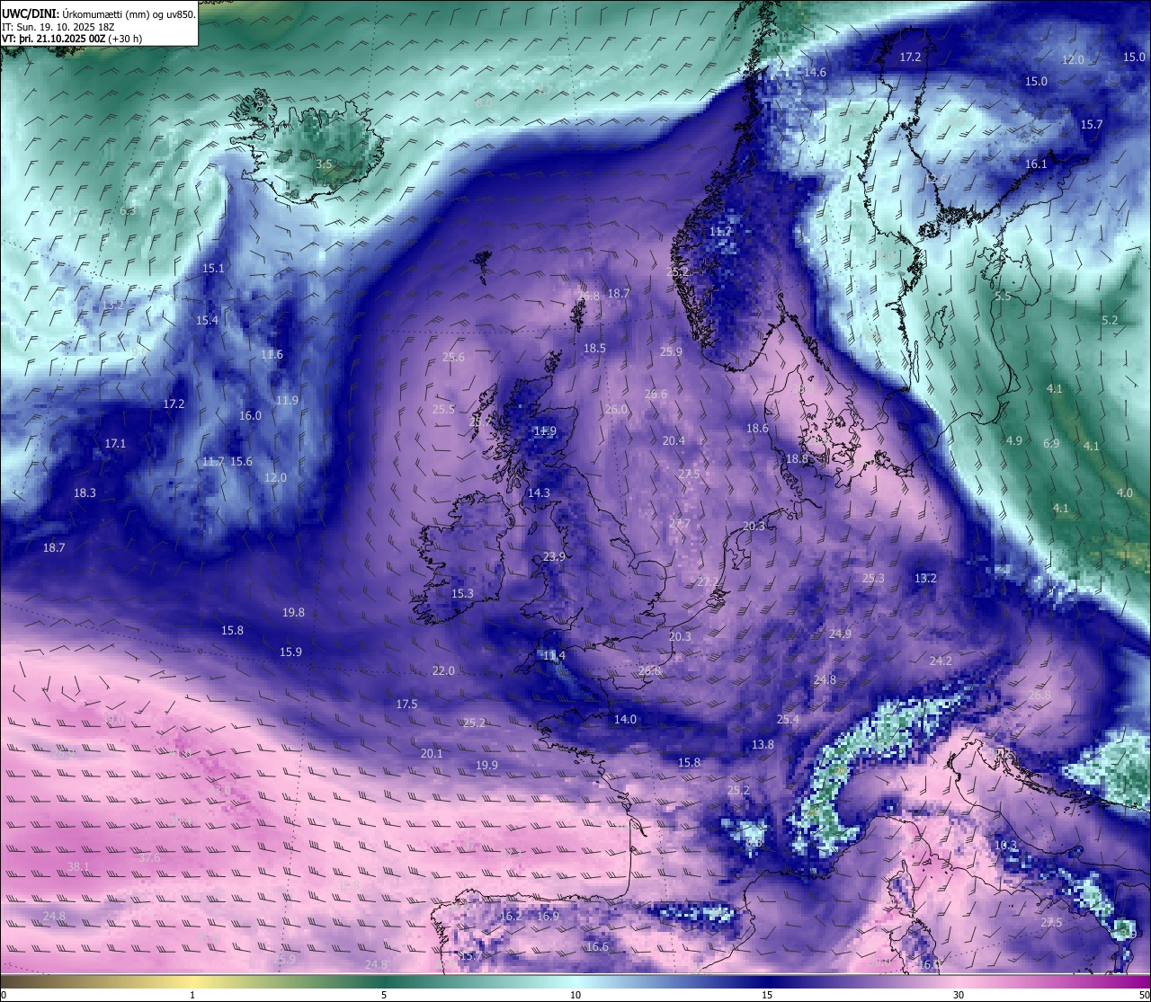This screenshot has width=1151, height=1002.
Task: Click the 38.1 value on the map
Action: 78,866
